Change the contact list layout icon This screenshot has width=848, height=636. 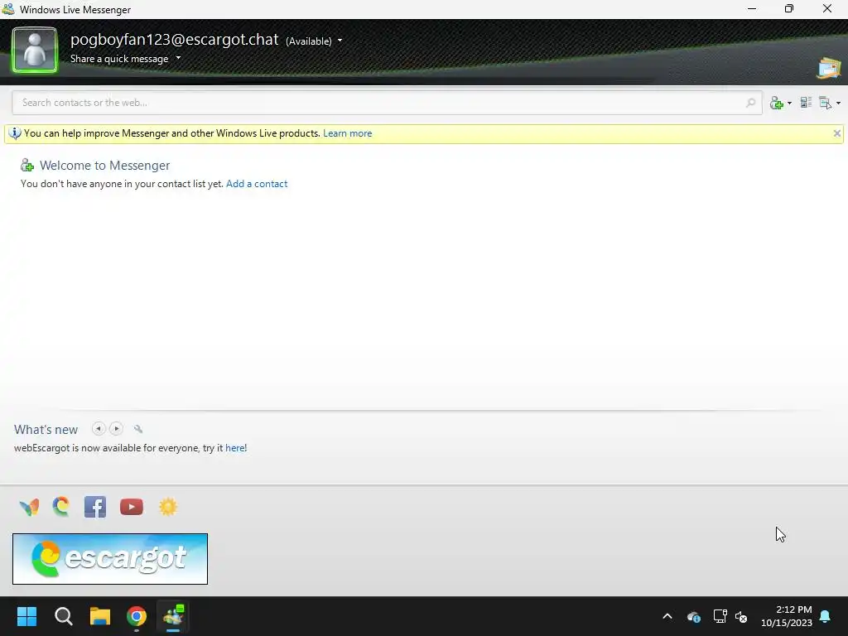[806, 103]
